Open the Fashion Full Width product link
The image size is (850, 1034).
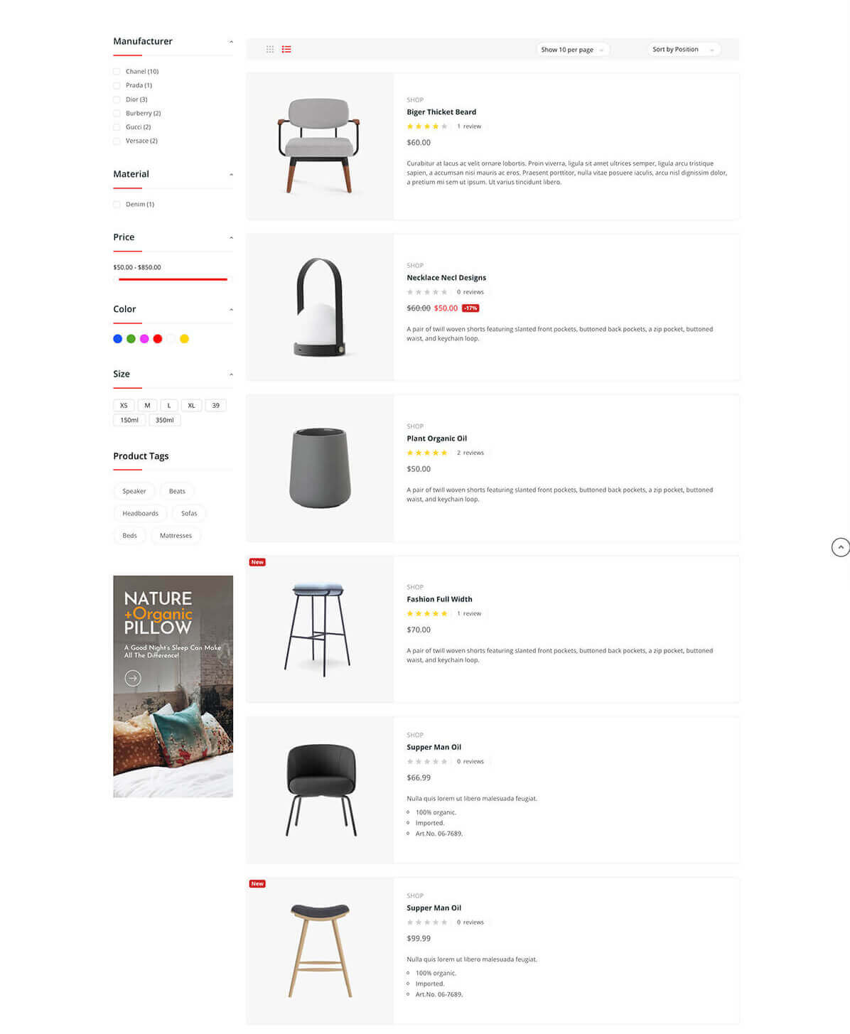click(439, 600)
